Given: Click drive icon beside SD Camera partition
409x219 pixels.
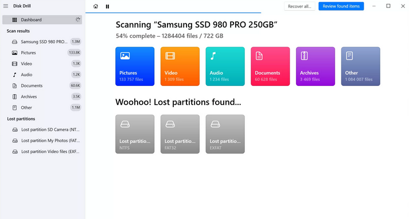Looking at the screenshot, I should coord(15,130).
